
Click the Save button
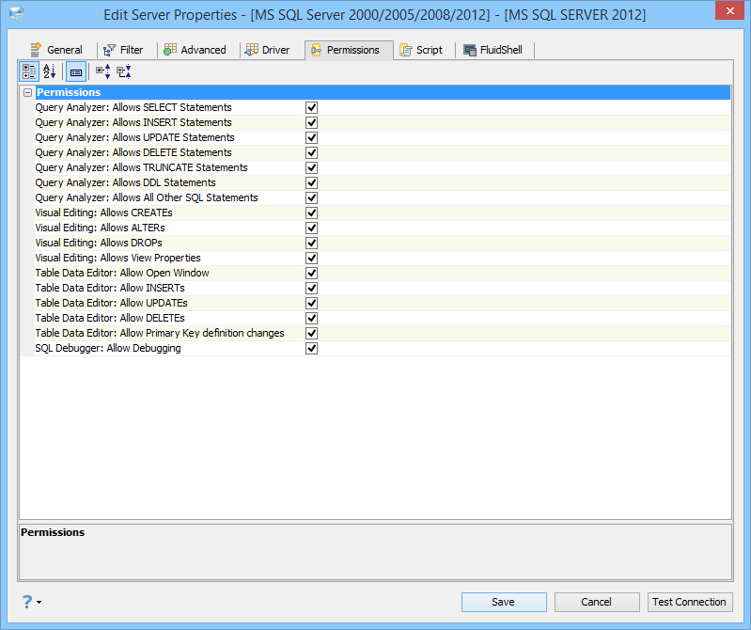504,602
